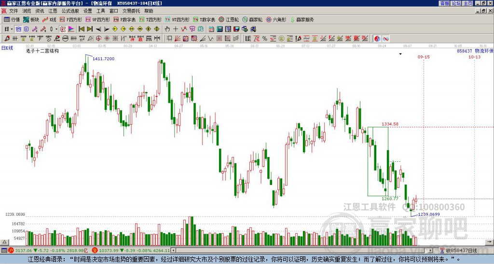Jump to first bar arrow icon
The width and height of the screenshot is (494, 264).
81,29
